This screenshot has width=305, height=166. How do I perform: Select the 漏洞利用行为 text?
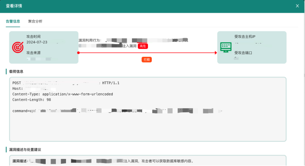click(x=90, y=40)
